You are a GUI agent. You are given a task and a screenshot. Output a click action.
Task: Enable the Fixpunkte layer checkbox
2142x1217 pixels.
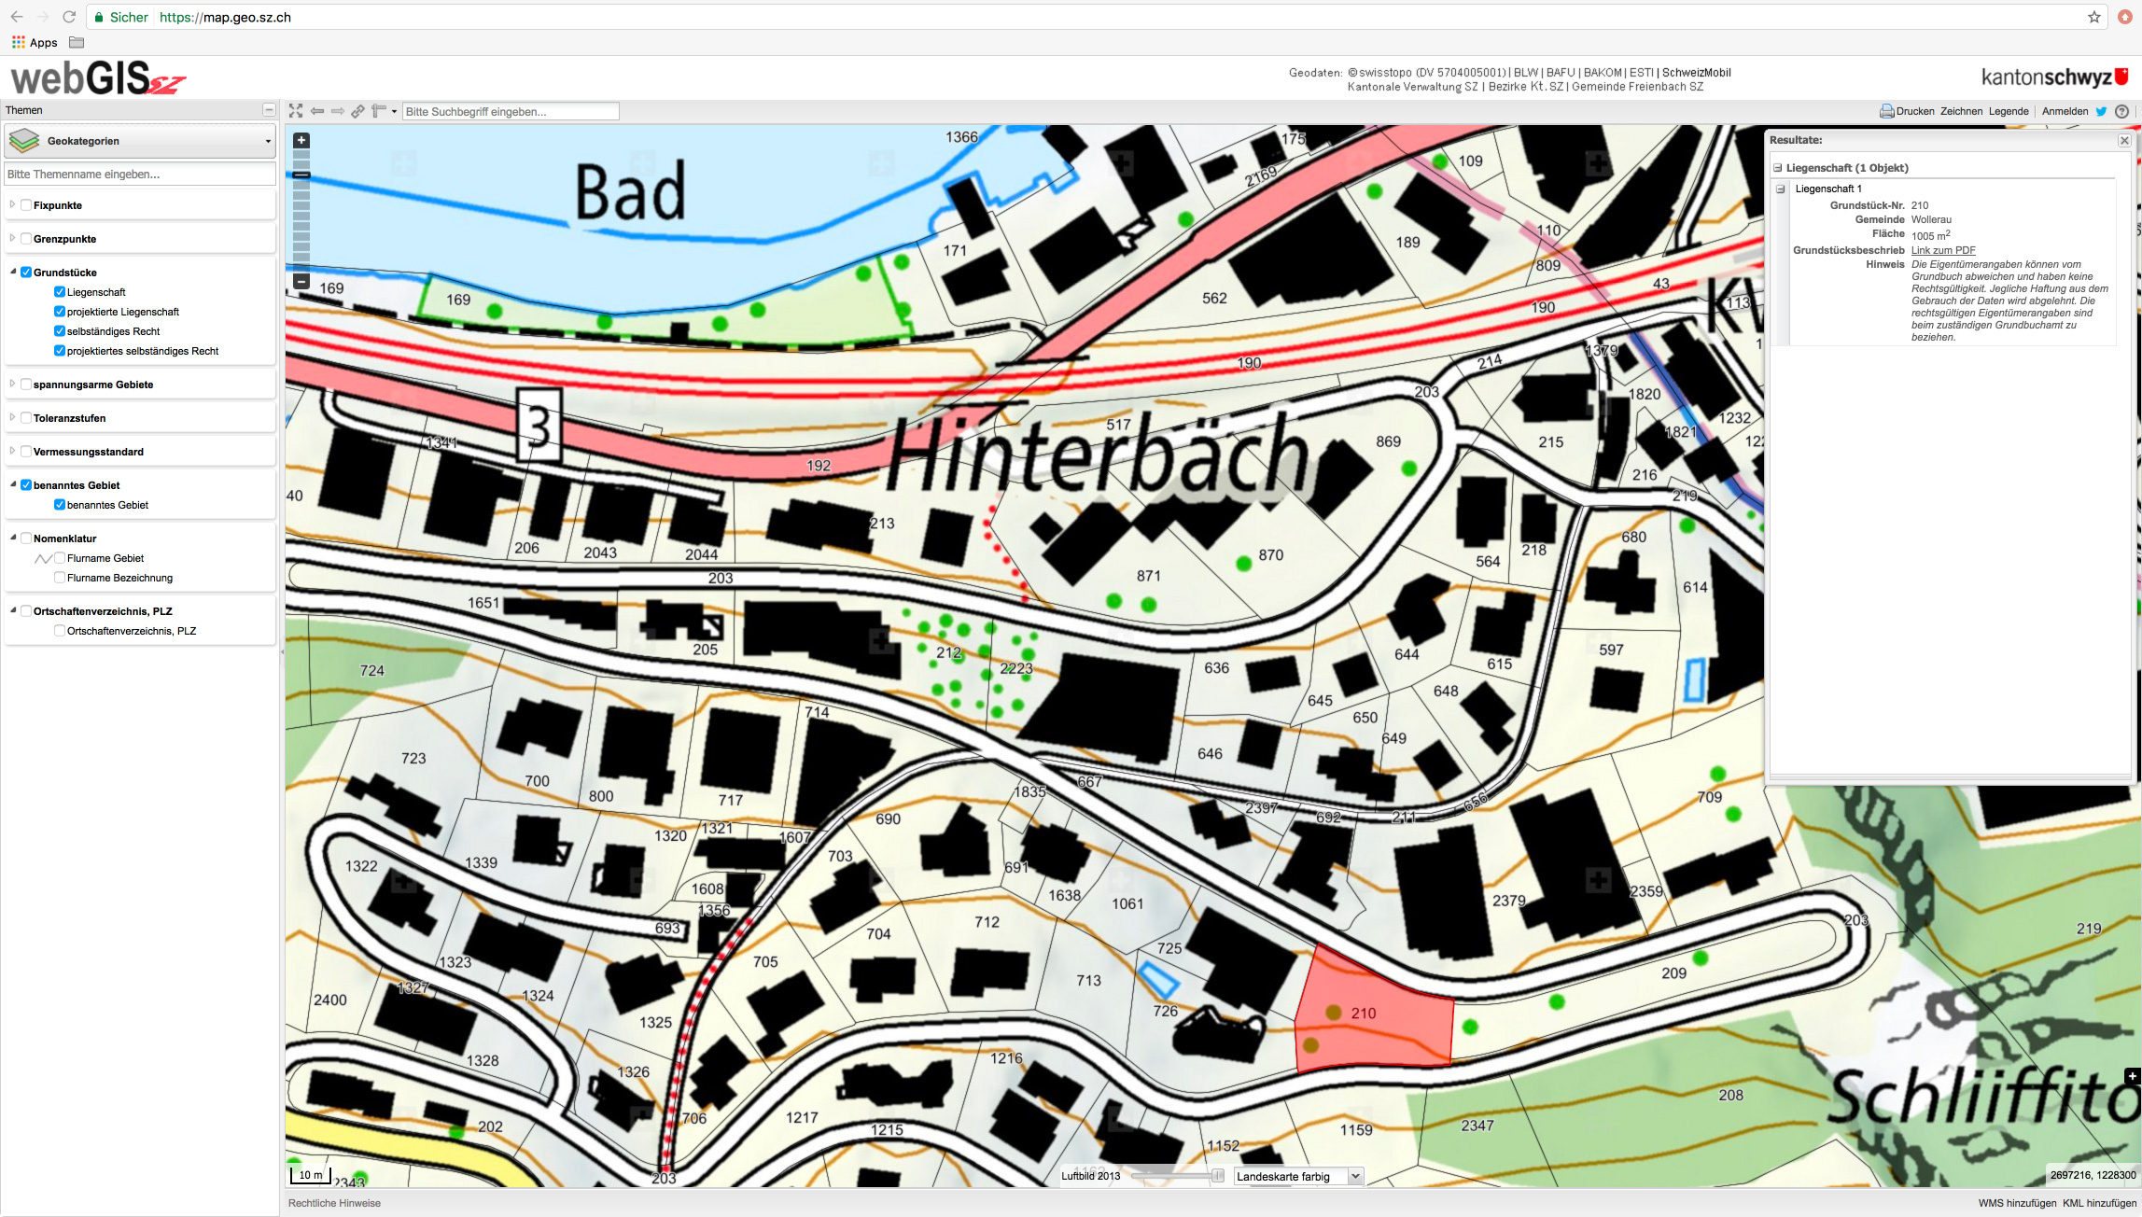(x=26, y=205)
